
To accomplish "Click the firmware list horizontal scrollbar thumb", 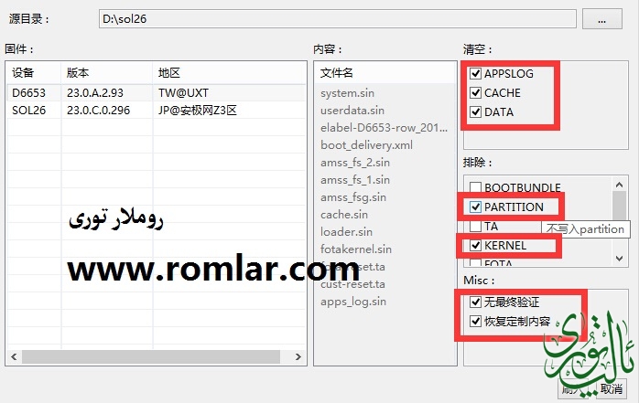I will tap(151, 356).
